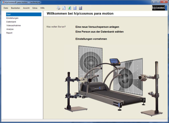This screenshot has height=123, width=169.
Task: Open the Extras menu
Action: pos(35,8)
